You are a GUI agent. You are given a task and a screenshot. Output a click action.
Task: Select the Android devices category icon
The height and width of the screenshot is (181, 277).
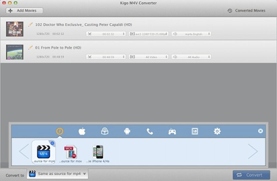pos(127,131)
